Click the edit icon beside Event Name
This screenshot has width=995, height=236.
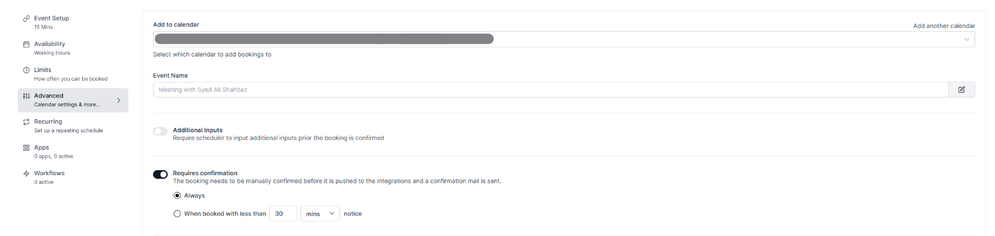tap(961, 90)
